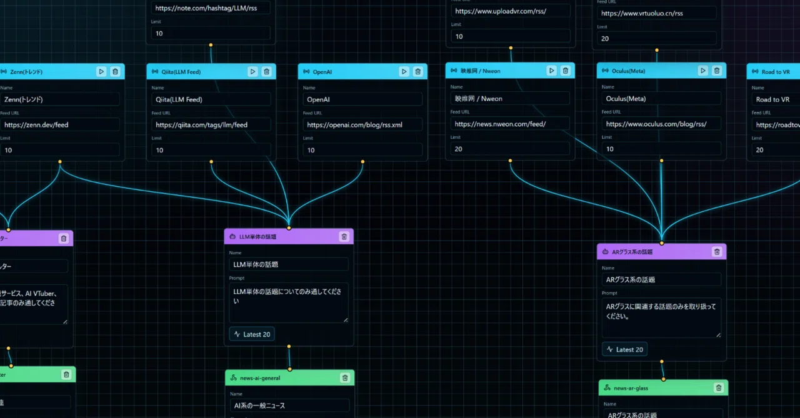Edit the https://zenn.dev/feed URL field
Image resolution: width=800 pixels, height=418 pixels.
click(x=60, y=125)
